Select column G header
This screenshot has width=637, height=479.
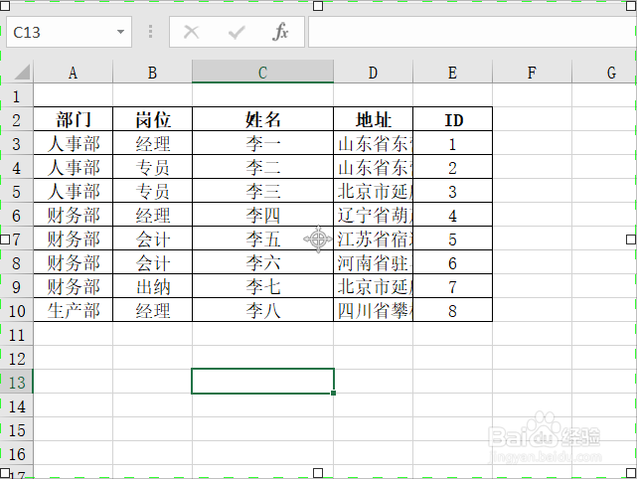coord(604,73)
